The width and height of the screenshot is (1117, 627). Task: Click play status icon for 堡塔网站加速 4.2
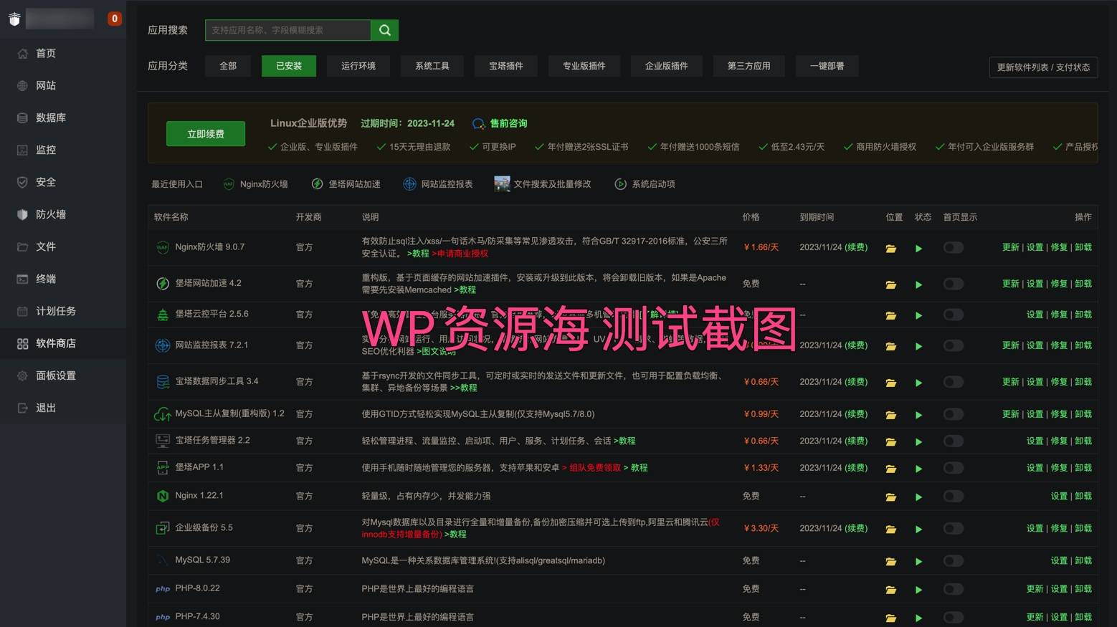click(918, 284)
